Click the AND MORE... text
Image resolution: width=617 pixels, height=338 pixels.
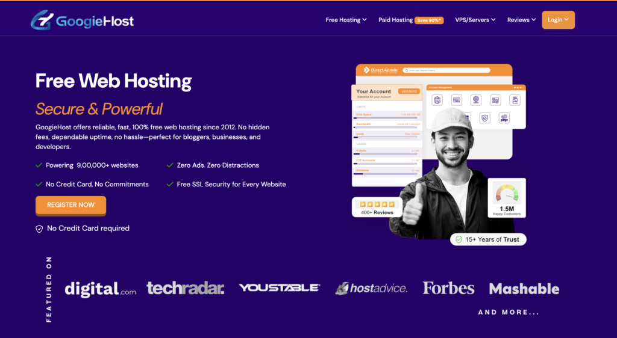tap(509, 313)
